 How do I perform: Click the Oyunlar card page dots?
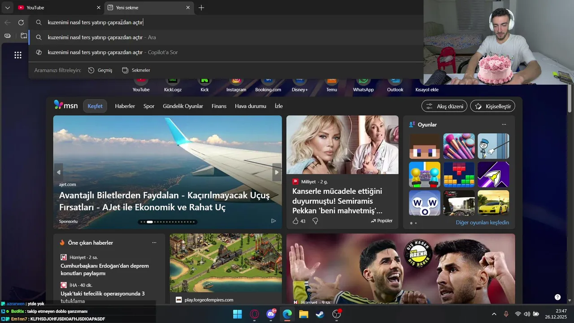[413, 223]
